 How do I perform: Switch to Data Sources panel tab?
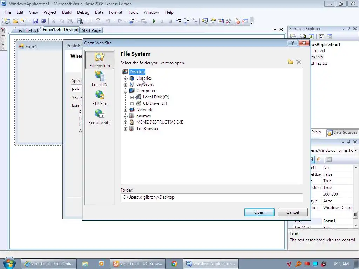tap(343, 132)
